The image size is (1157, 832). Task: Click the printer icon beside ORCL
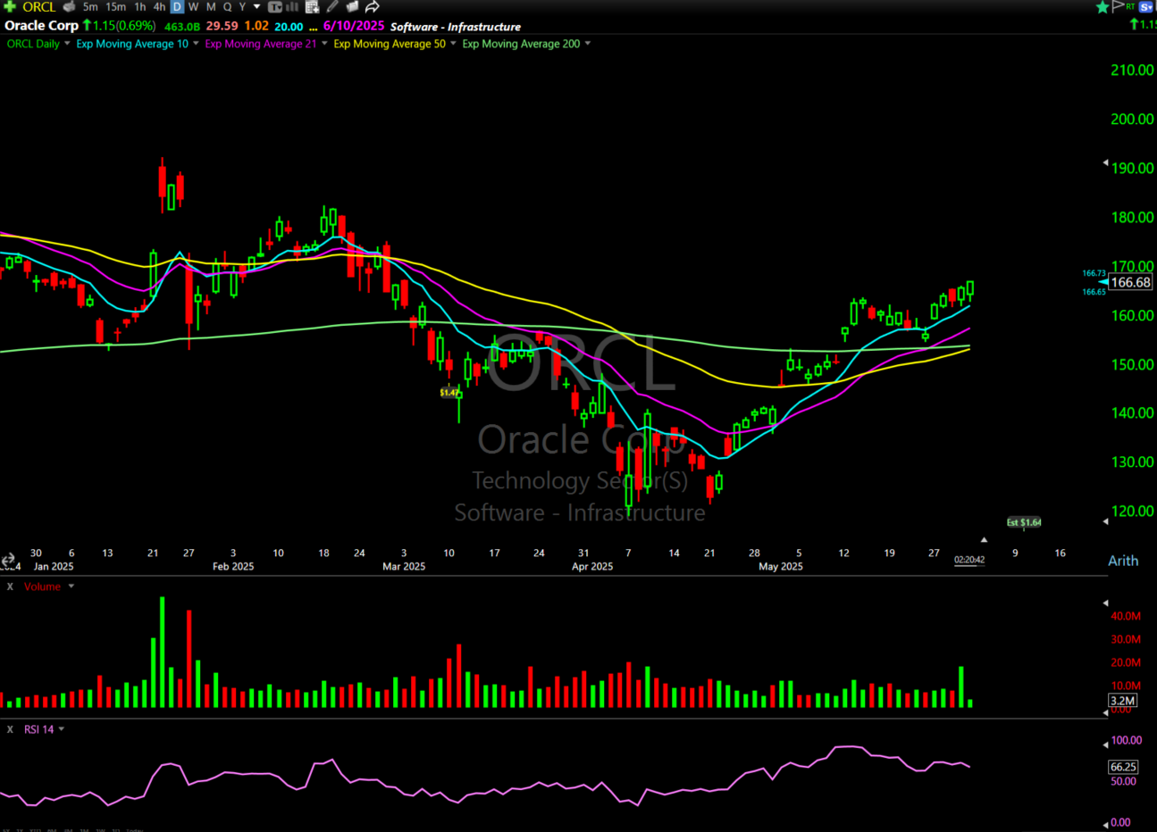tap(69, 6)
